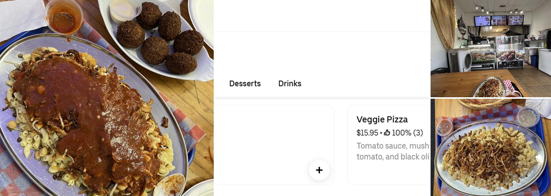Open the Drinks menu tab

click(290, 83)
